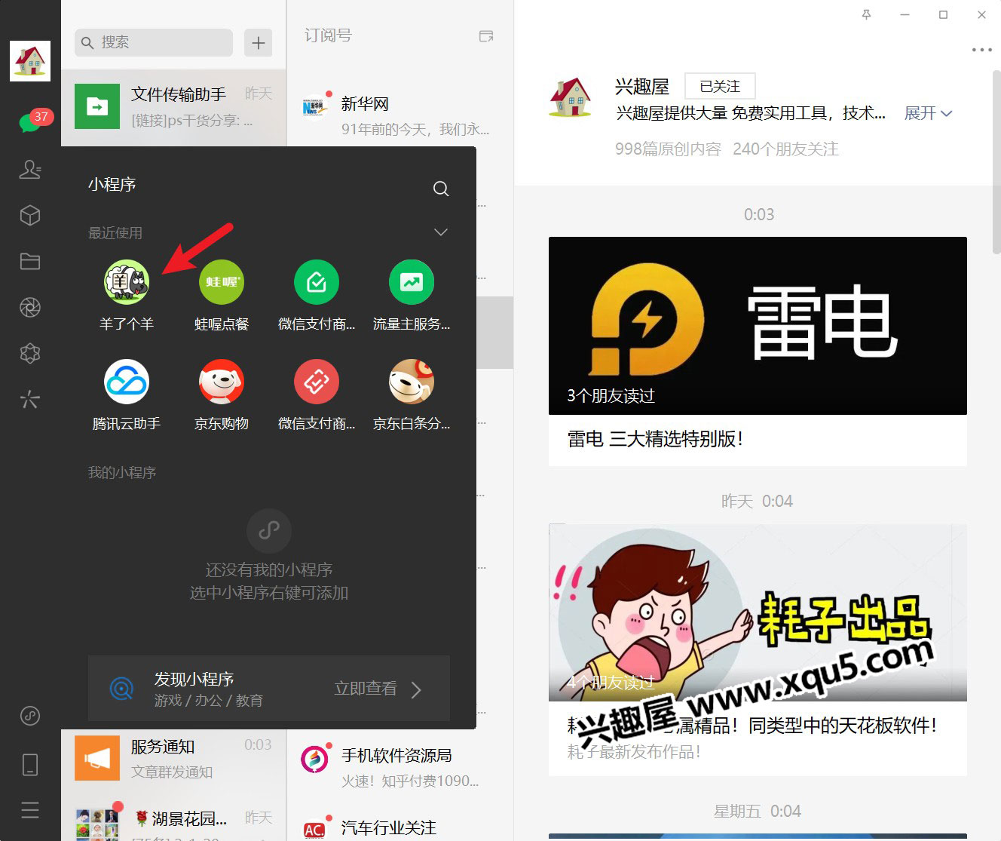Open the hamburger settings menu

tap(30, 810)
